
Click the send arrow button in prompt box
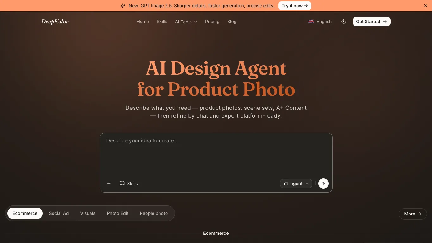click(323, 184)
